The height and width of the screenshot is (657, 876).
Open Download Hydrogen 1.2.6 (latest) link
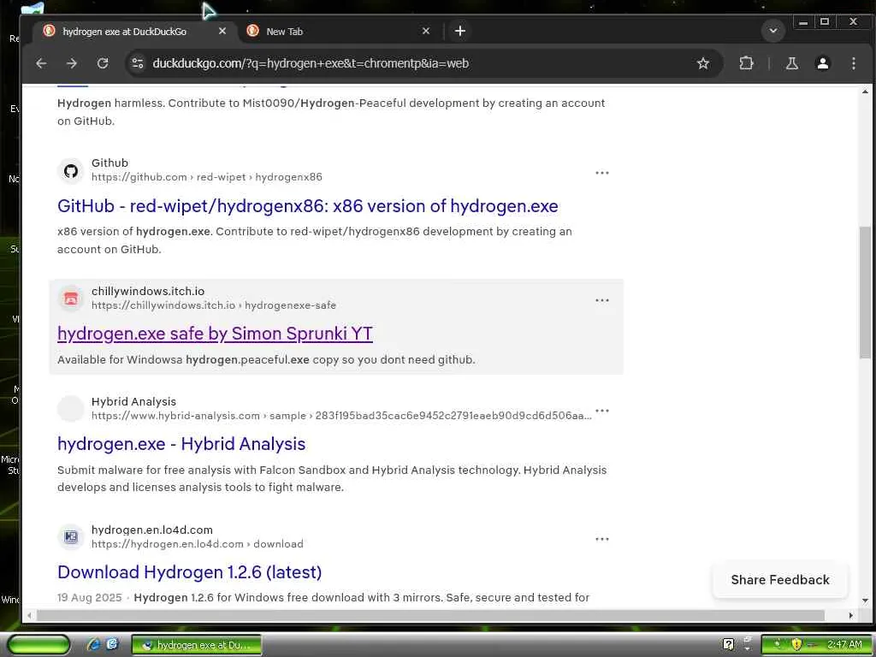pos(189,572)
